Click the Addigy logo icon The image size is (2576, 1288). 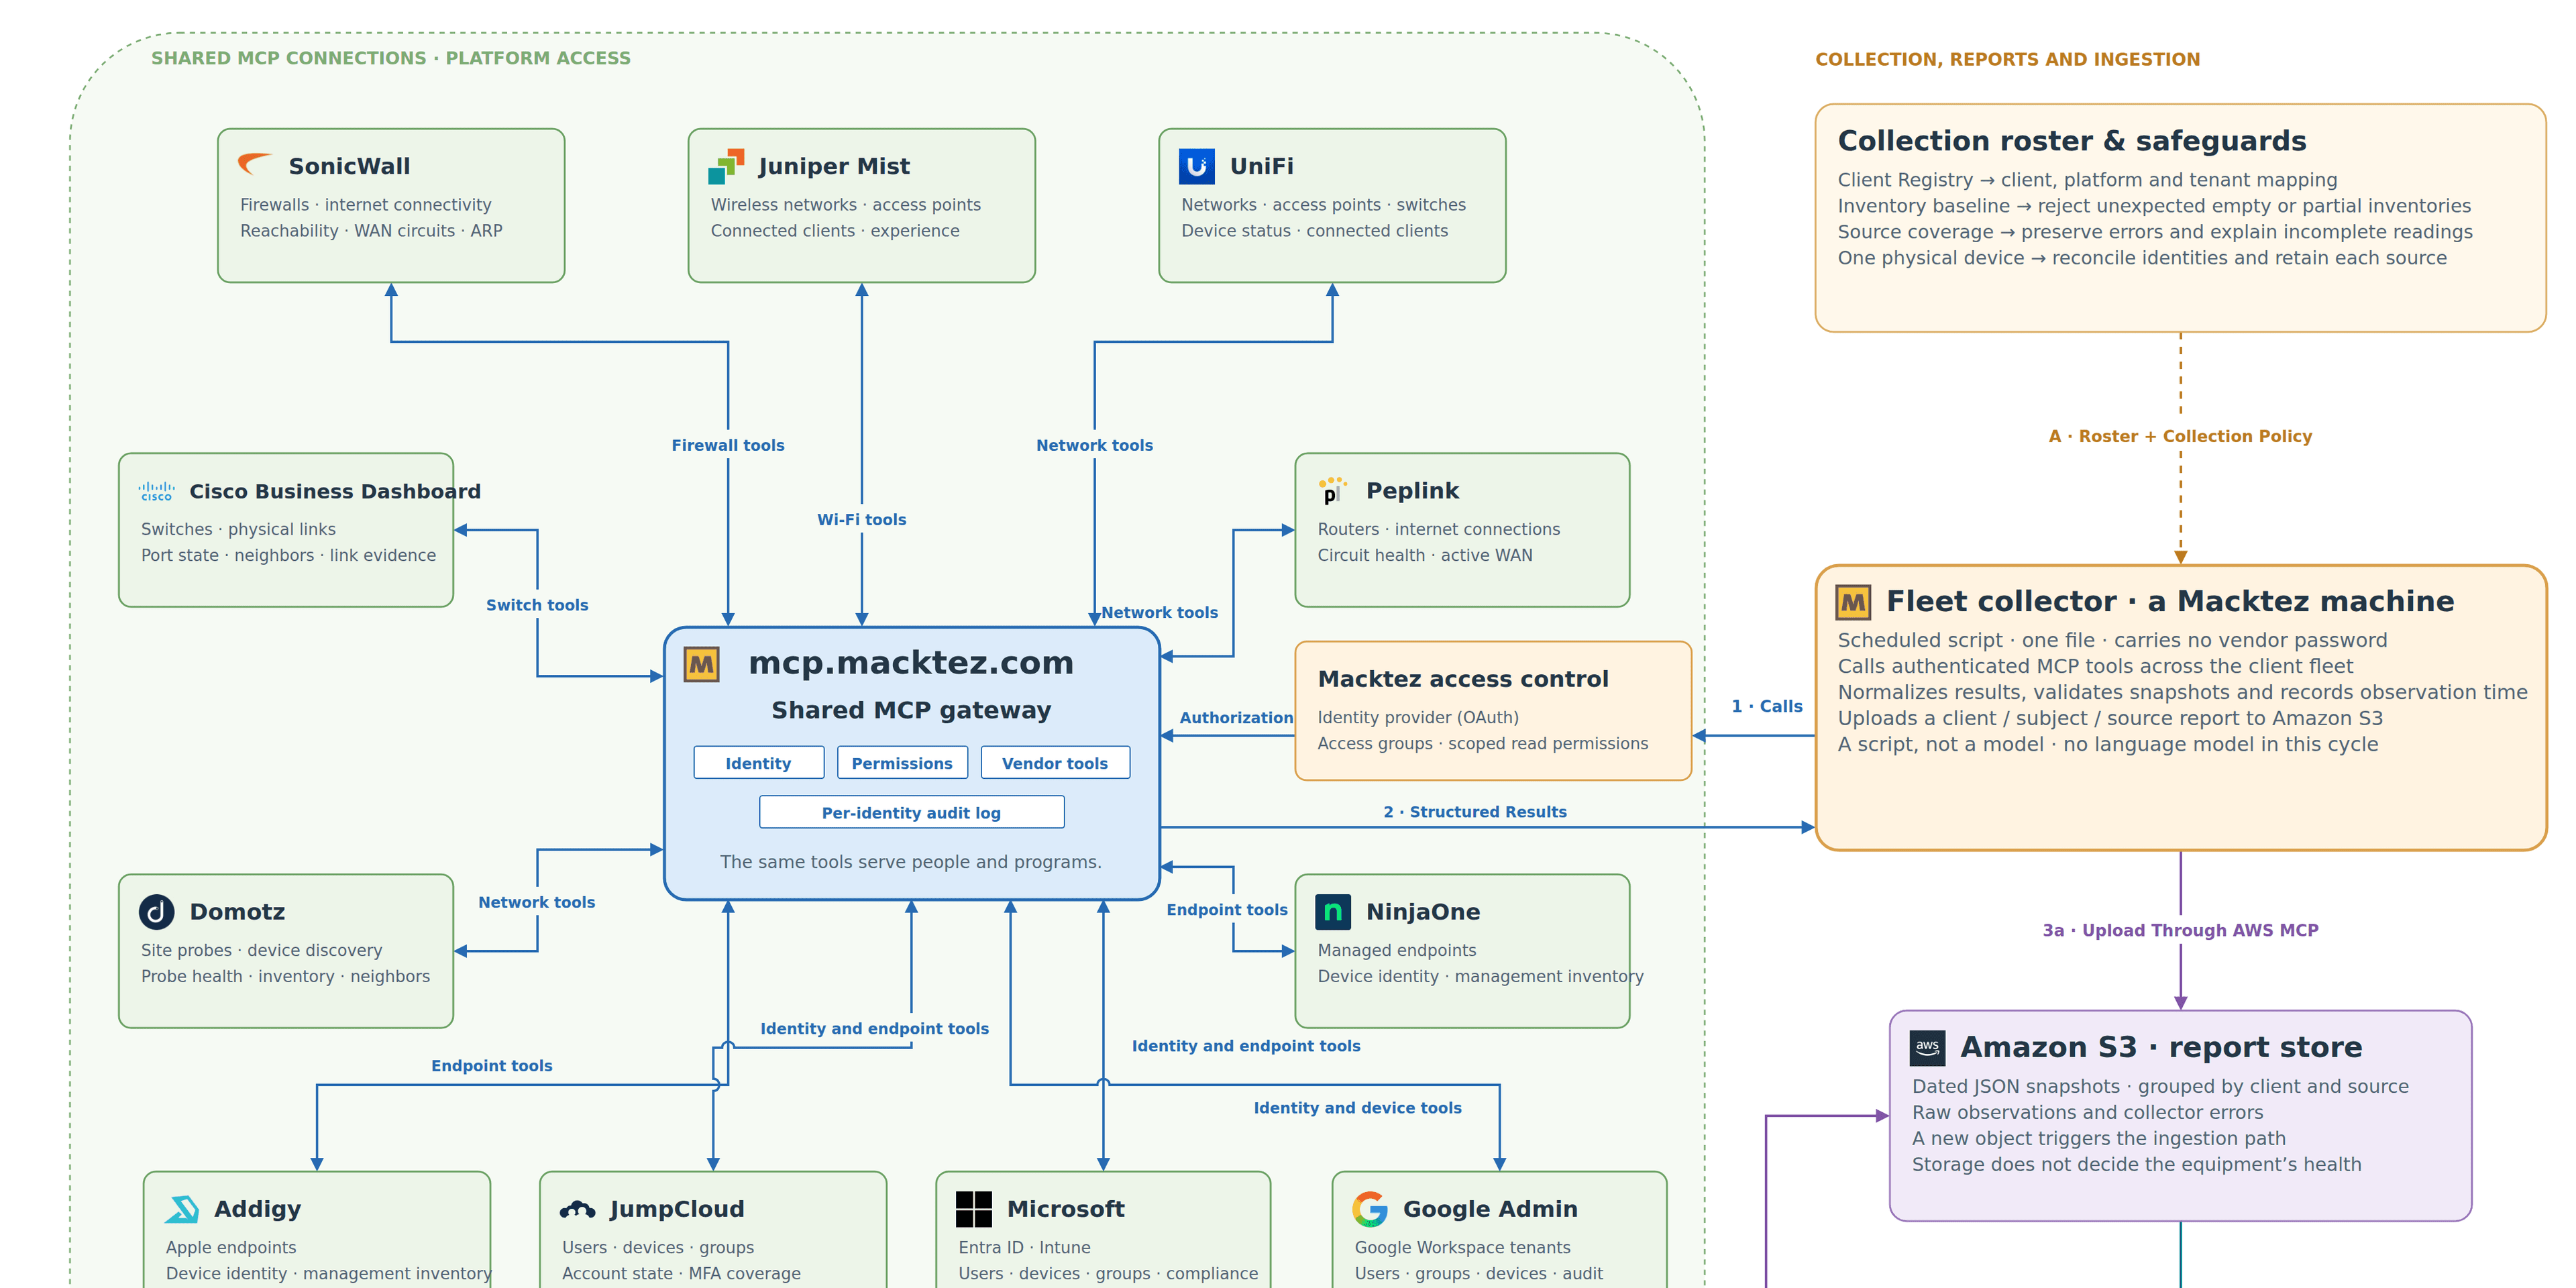coord(182,1209)
